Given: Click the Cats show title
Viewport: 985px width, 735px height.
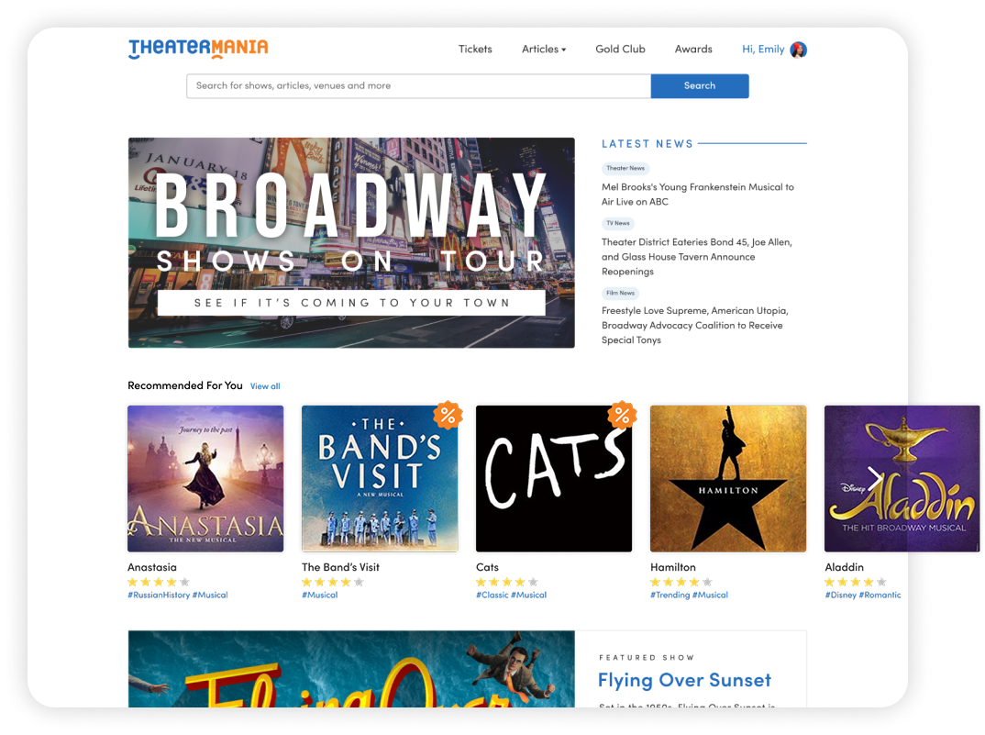Looking at the screenshot, I should 488,567.
